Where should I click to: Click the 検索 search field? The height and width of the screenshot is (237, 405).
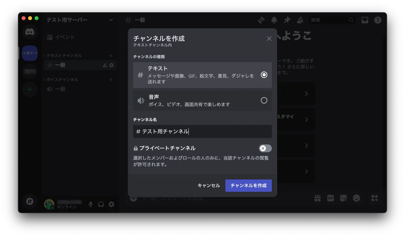tap(332, 20)
